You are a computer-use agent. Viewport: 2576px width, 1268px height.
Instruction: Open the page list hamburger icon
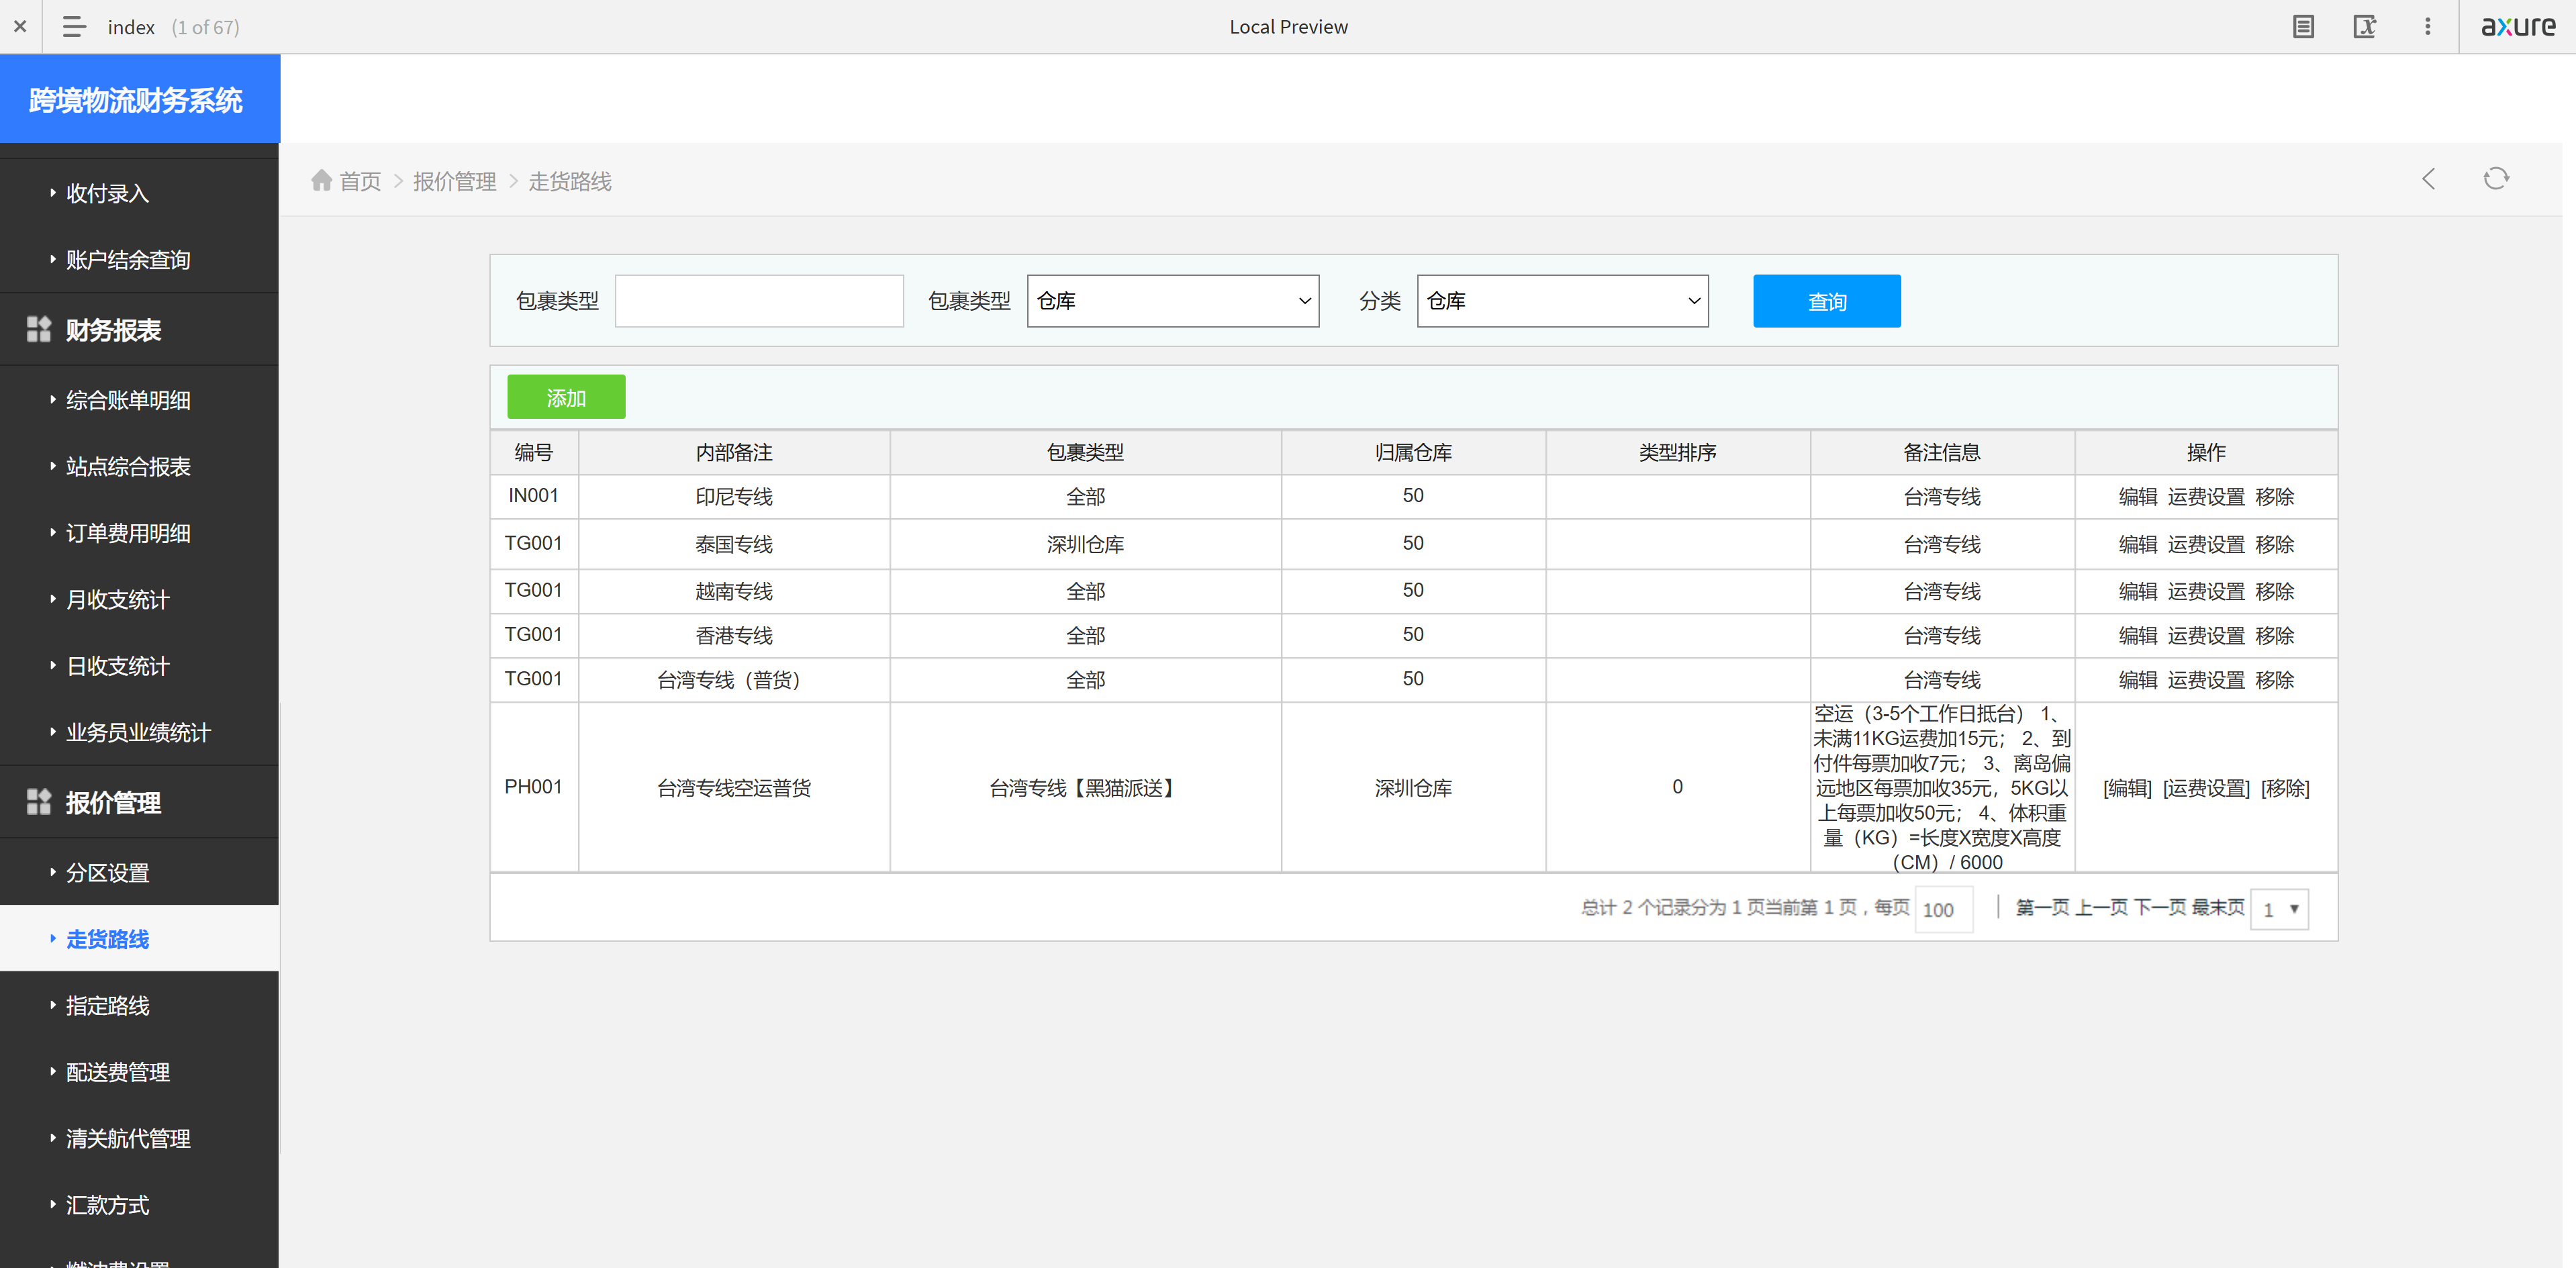[74, 27]
